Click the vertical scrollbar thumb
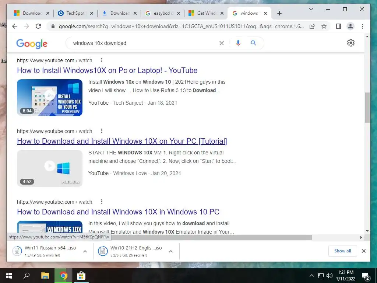Viewport: 377px width, 283px height. (367, 108)
